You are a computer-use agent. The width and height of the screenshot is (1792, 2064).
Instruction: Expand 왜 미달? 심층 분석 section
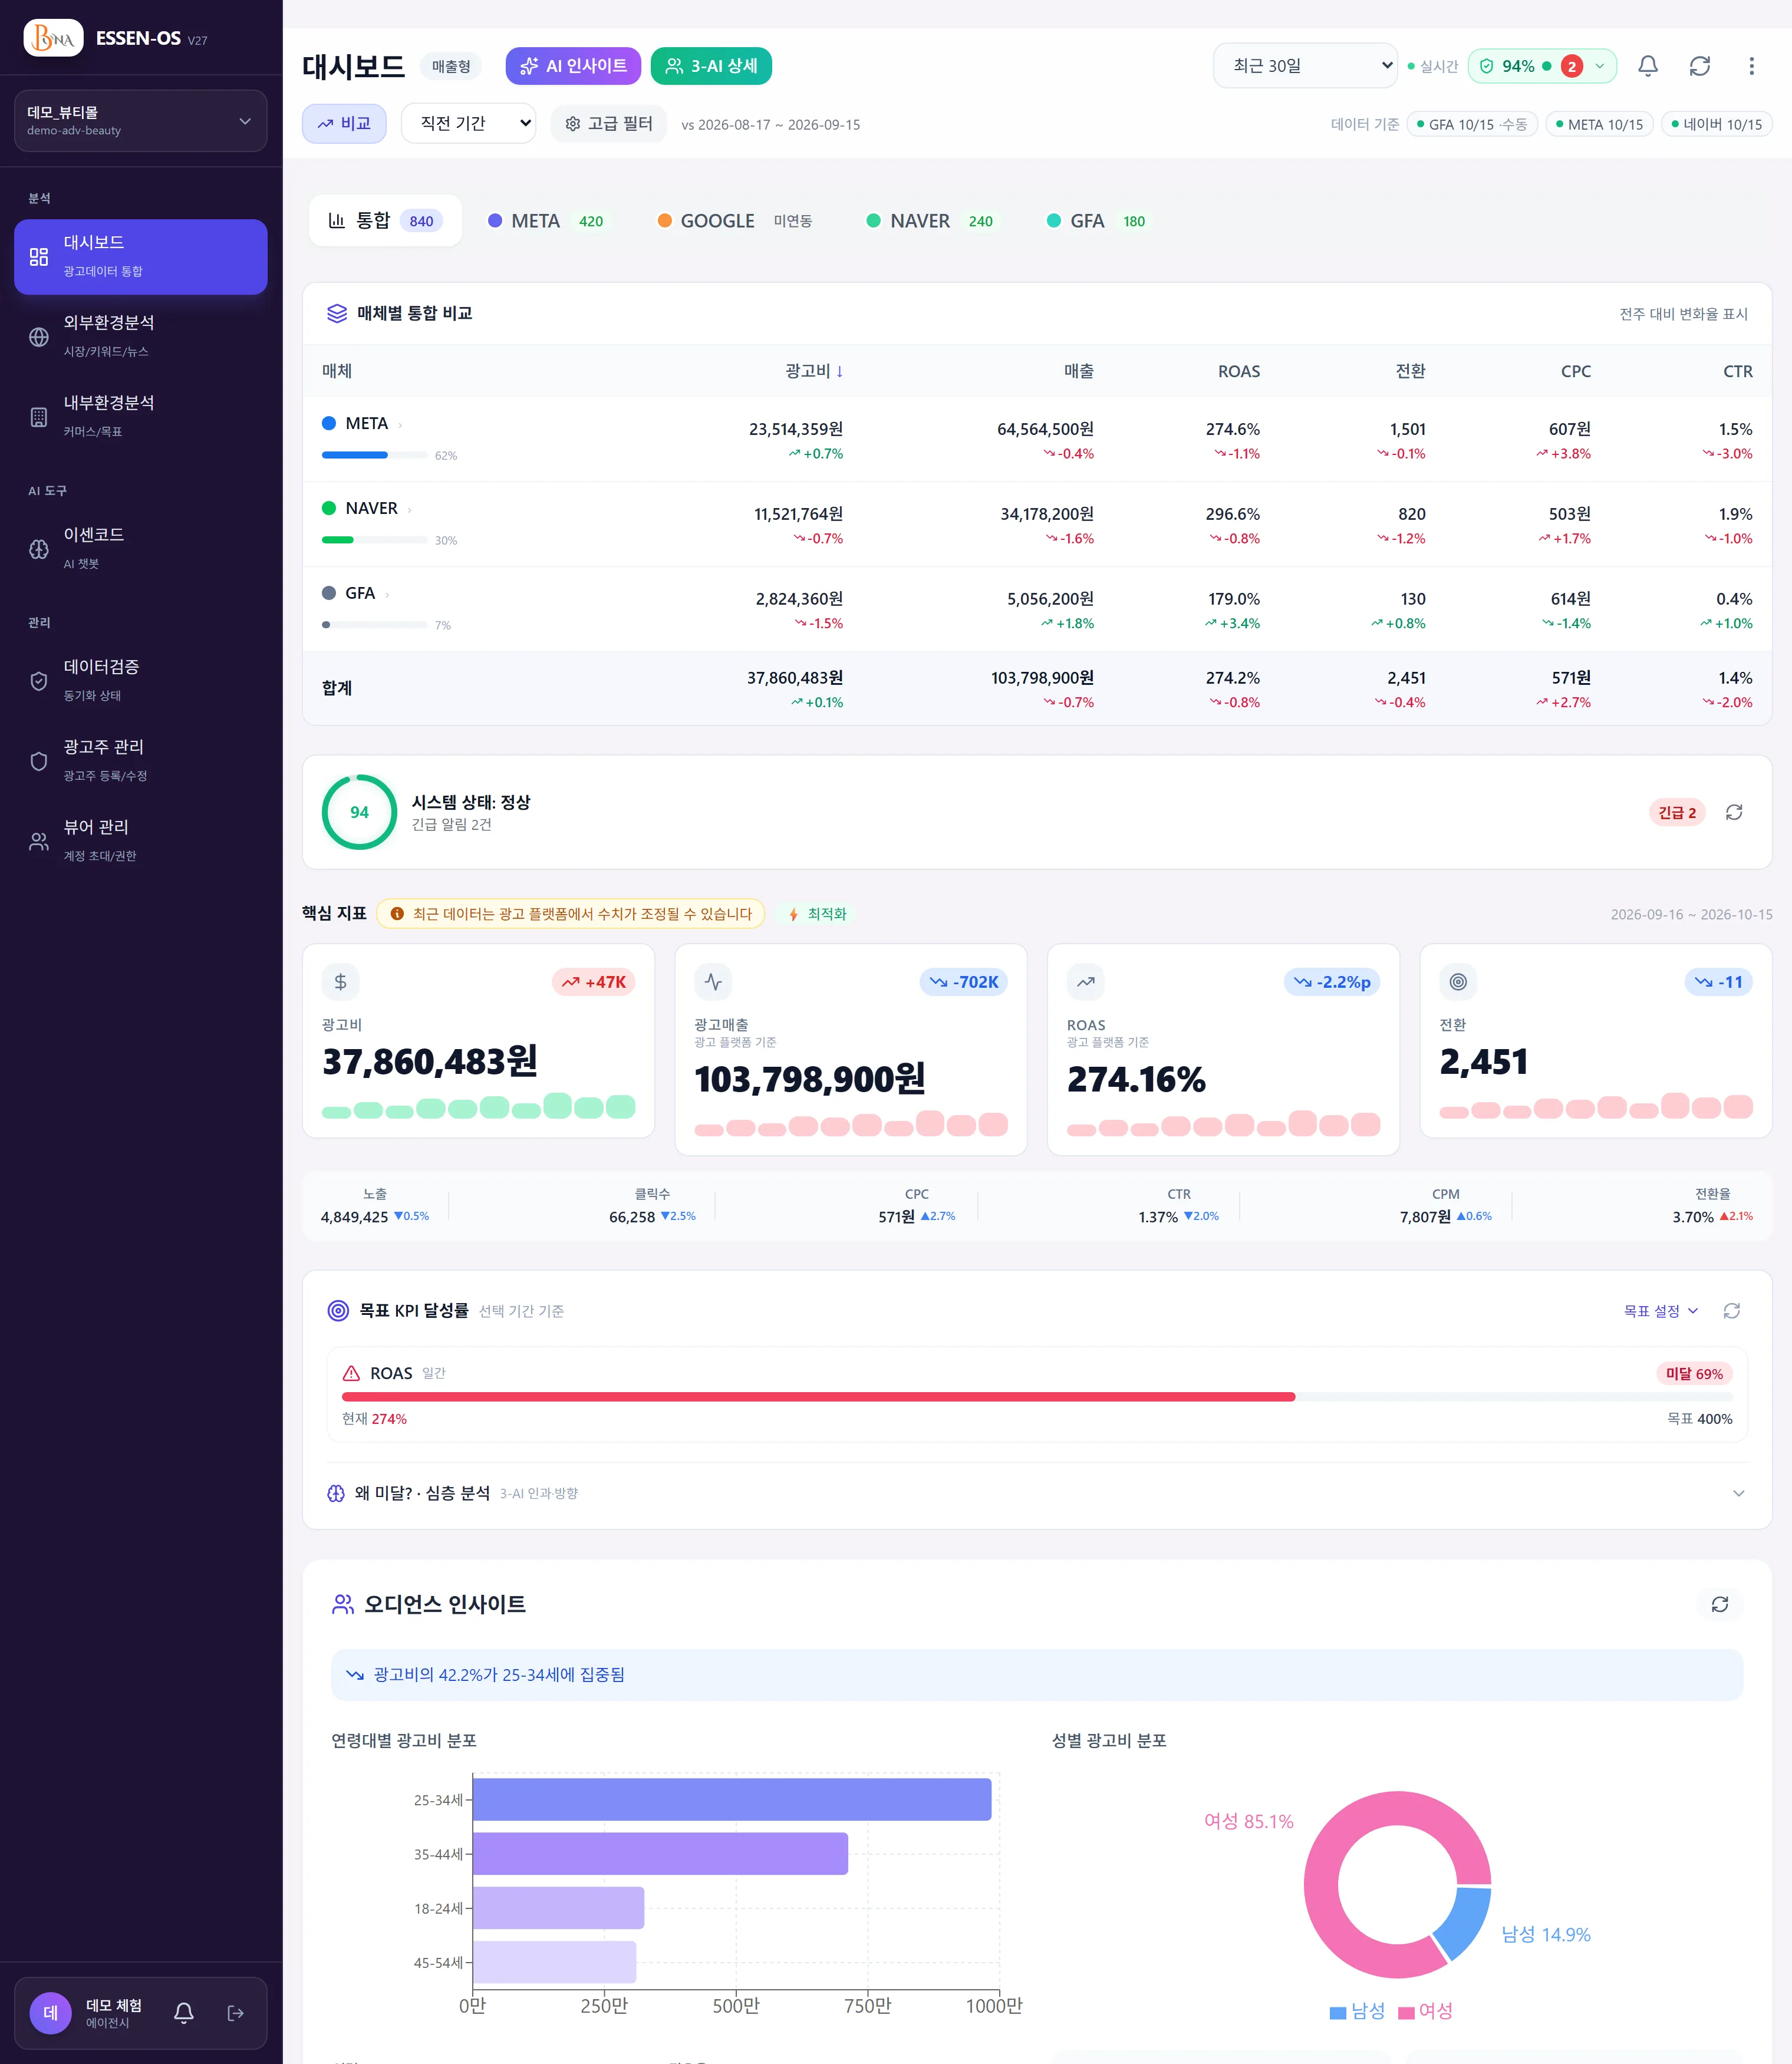coord(1037,1493)
